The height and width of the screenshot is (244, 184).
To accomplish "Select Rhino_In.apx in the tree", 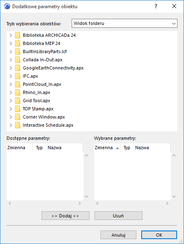I will (x=37, y=92).
